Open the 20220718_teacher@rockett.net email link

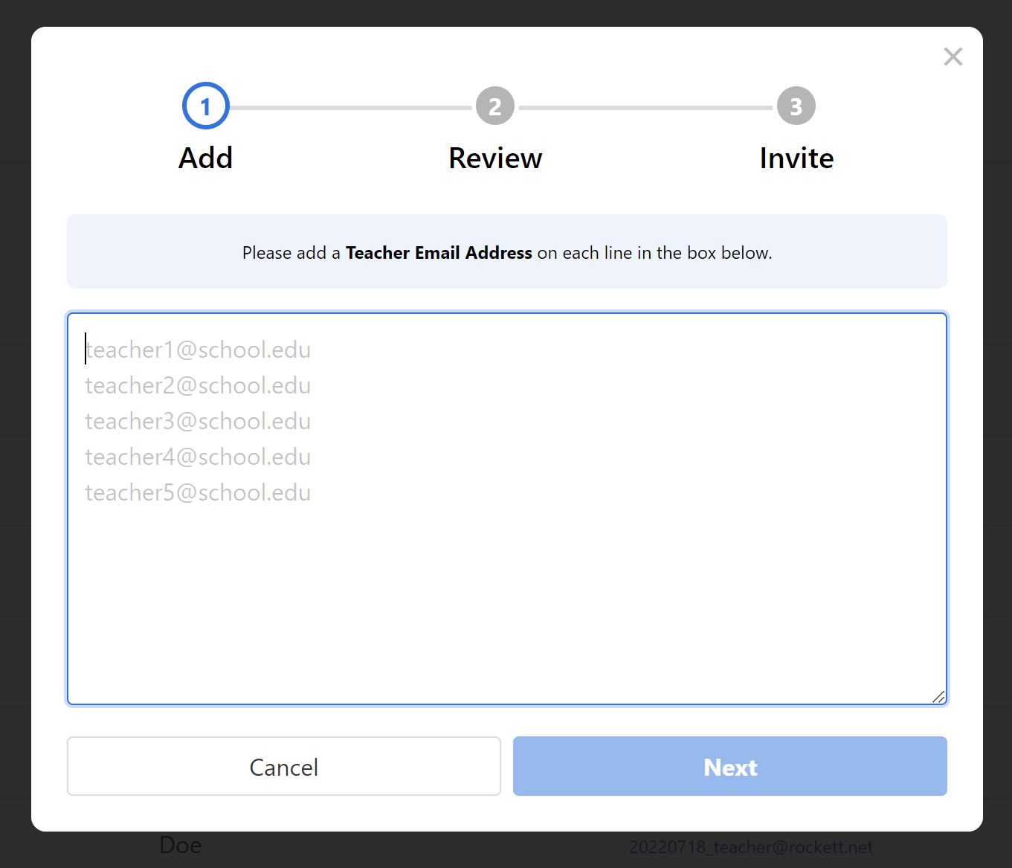point(750,847)
